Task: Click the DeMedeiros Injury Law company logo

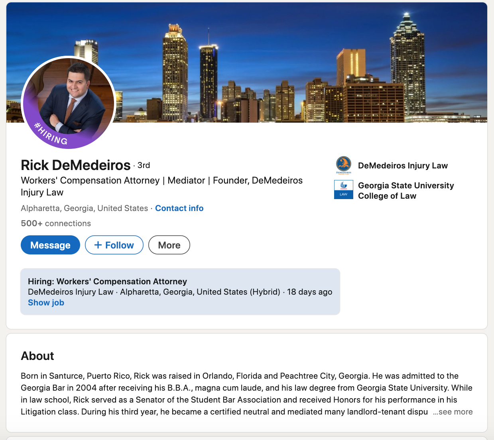Action: 343,165
